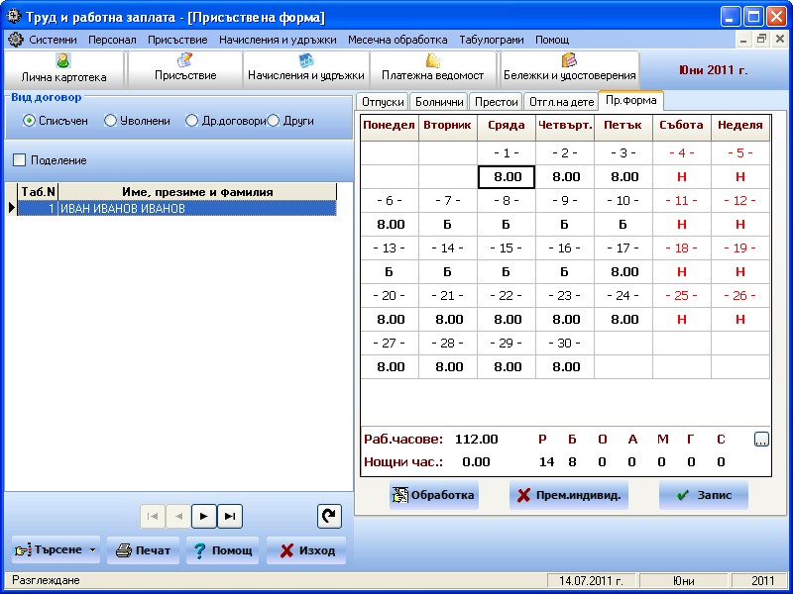This screenshot has height=594, width=793.
Task: Go to the next record
Action: pos(204,516)
